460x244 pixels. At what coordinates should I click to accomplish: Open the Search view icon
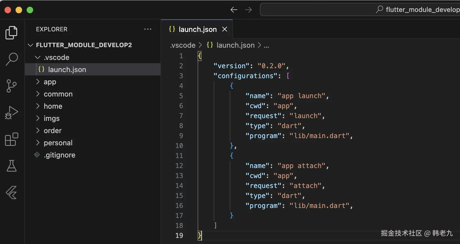pyautogui.click(x=11, y=59)
